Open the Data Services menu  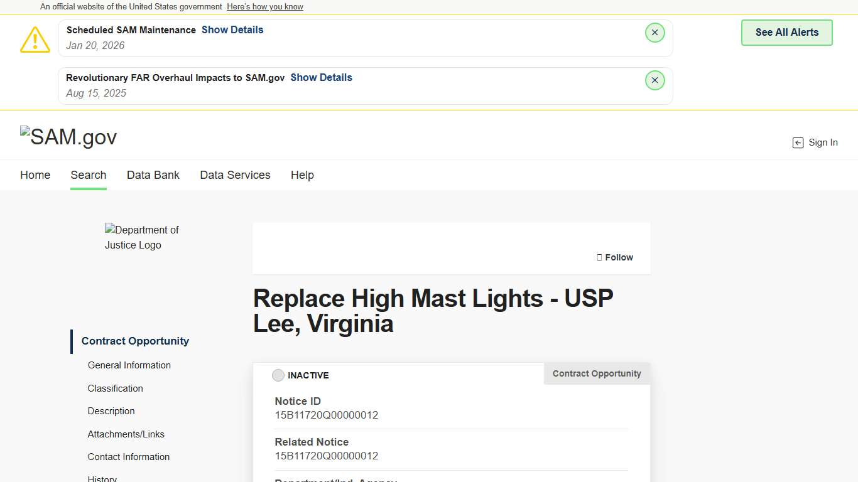[x=235, y=175]
